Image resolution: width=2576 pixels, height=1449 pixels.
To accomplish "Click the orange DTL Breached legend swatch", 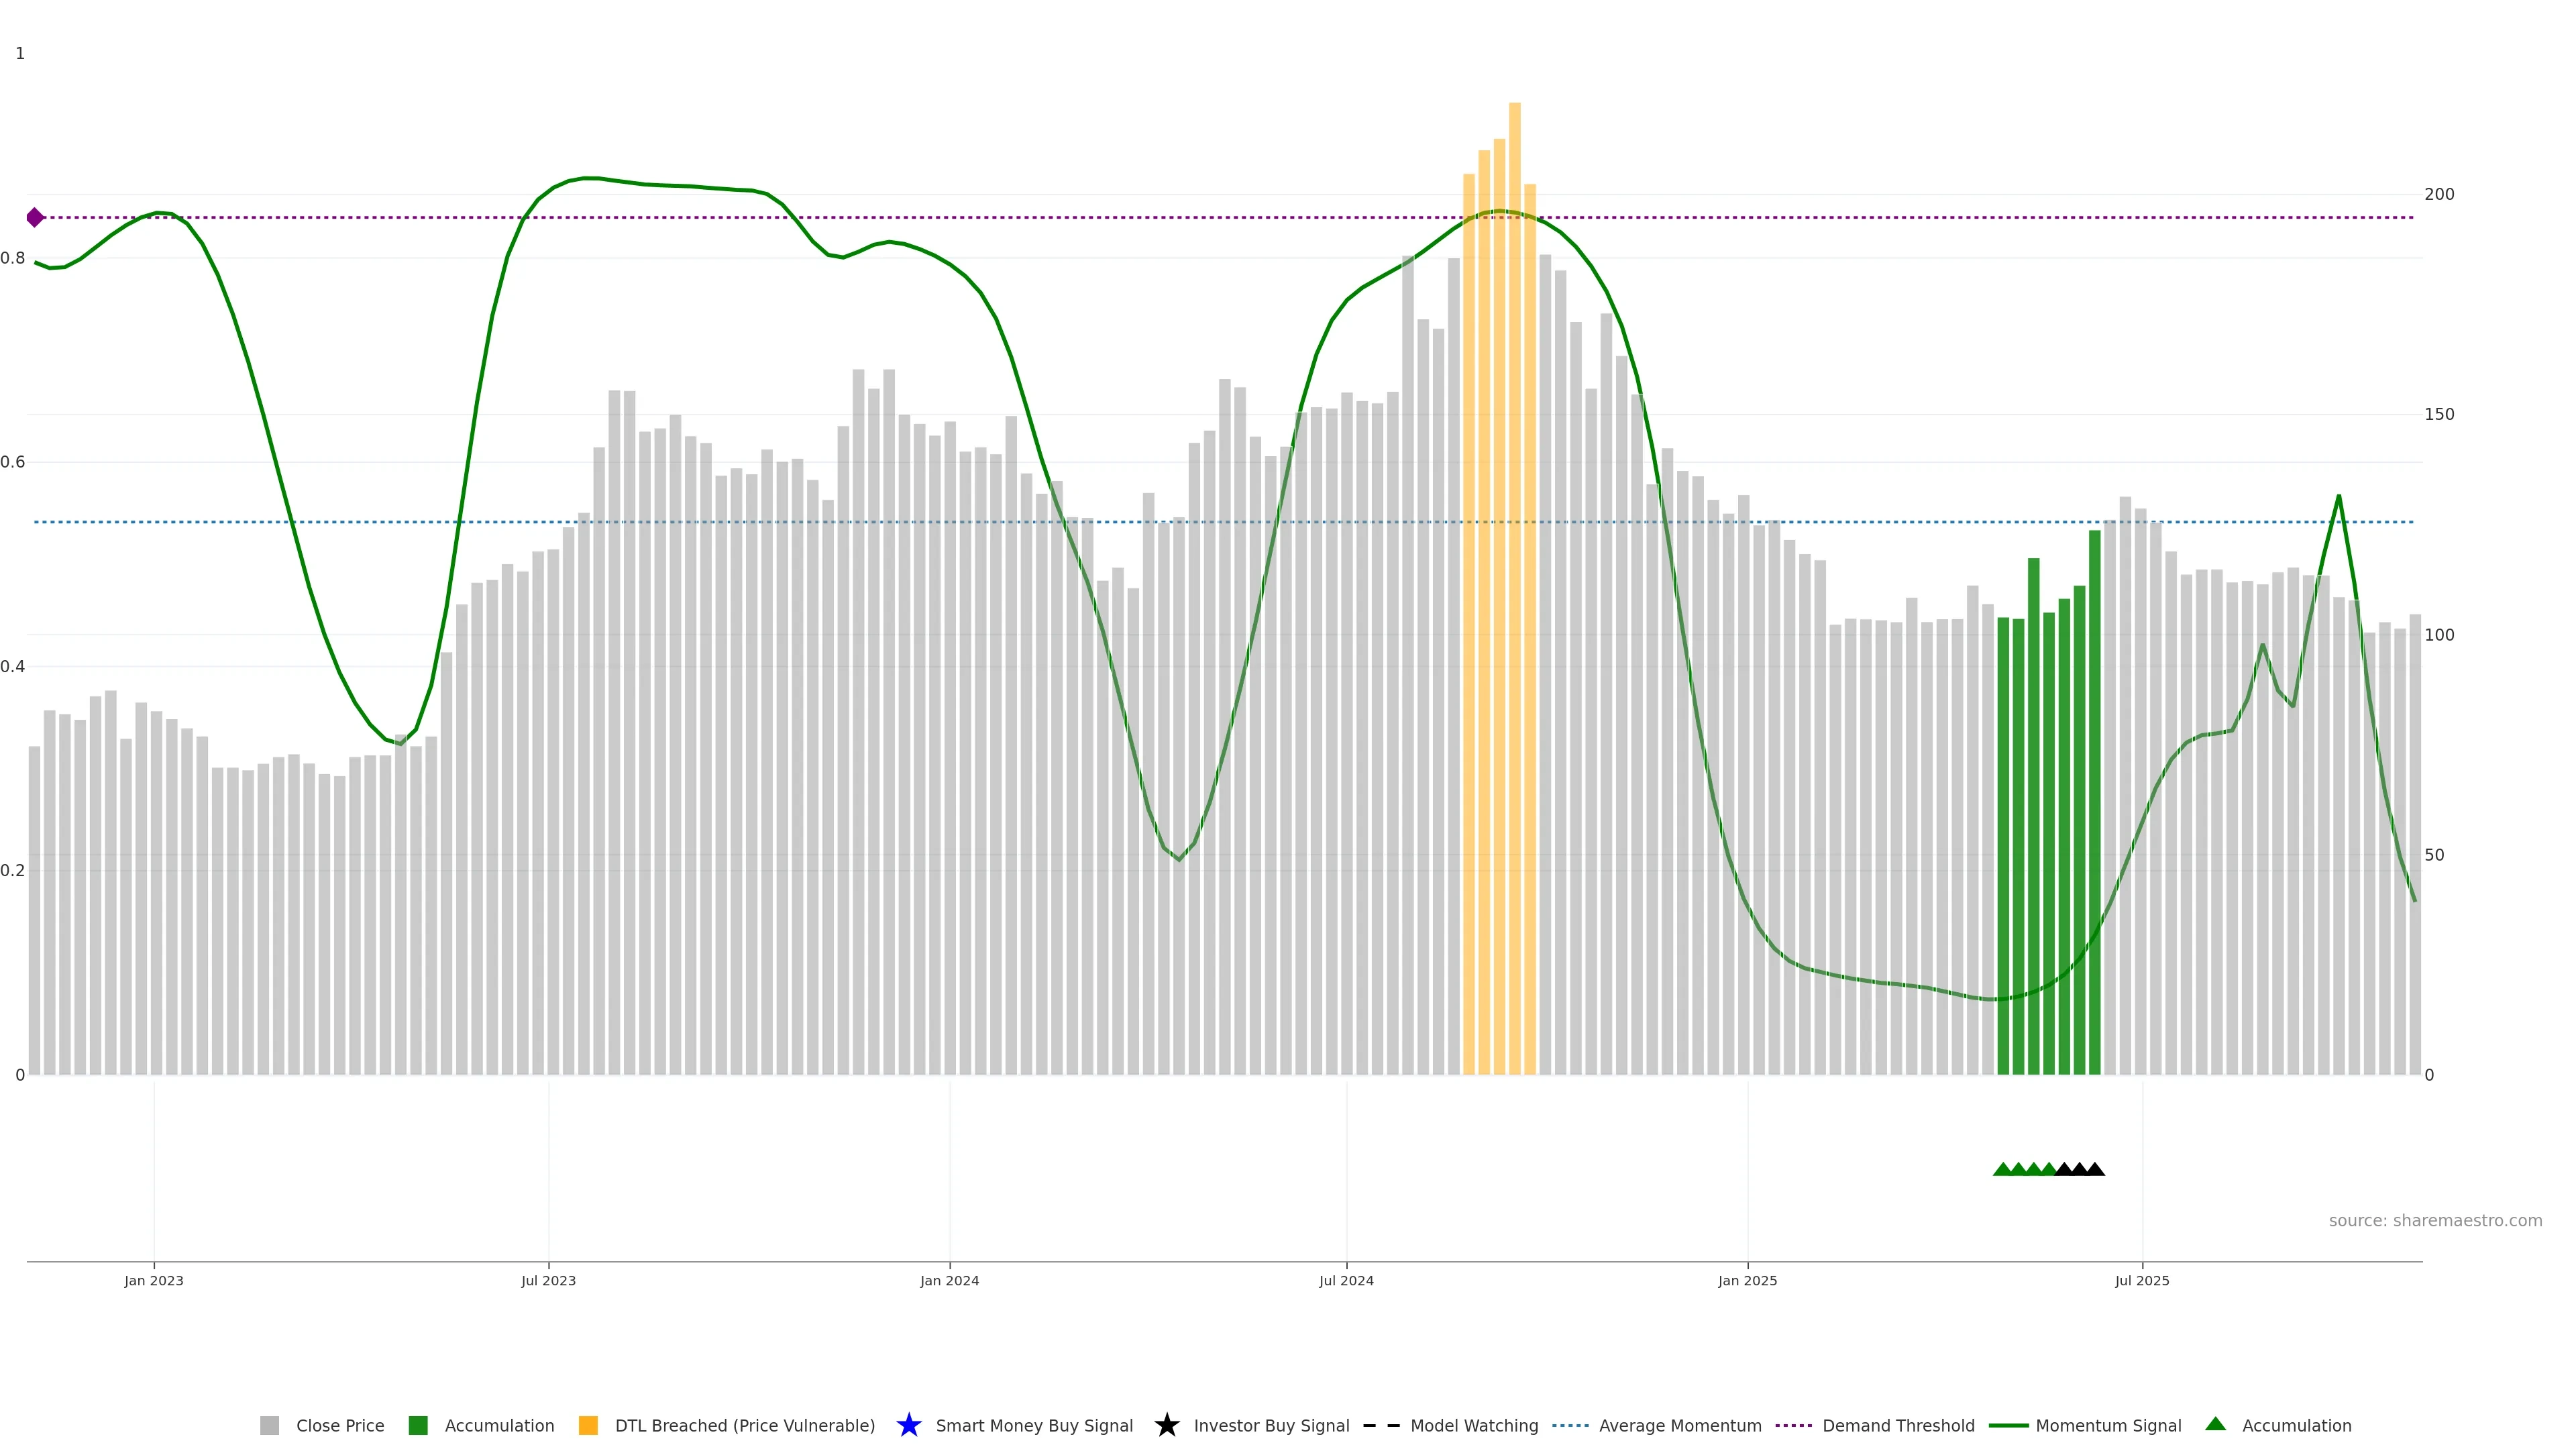I will click(588, 1425).
